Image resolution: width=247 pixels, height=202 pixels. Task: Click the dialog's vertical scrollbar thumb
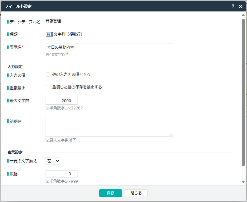click(x=243, y=92)
